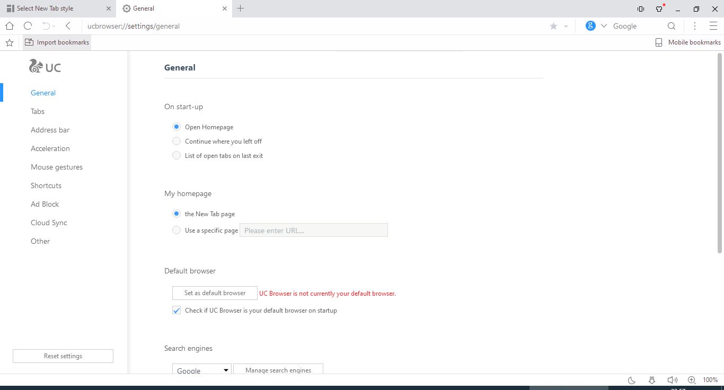Click the Search engines label

coord(188,348)
